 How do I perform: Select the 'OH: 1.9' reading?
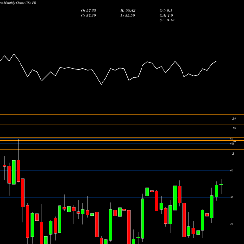(166, 16)
